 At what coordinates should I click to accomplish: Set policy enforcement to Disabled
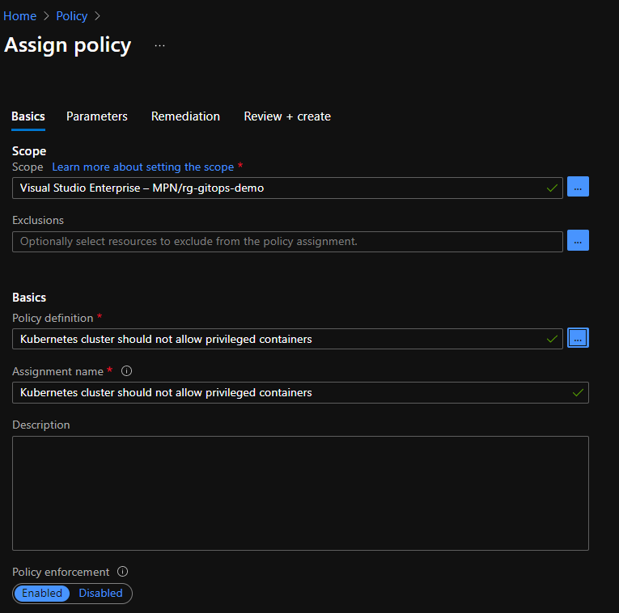100,594
